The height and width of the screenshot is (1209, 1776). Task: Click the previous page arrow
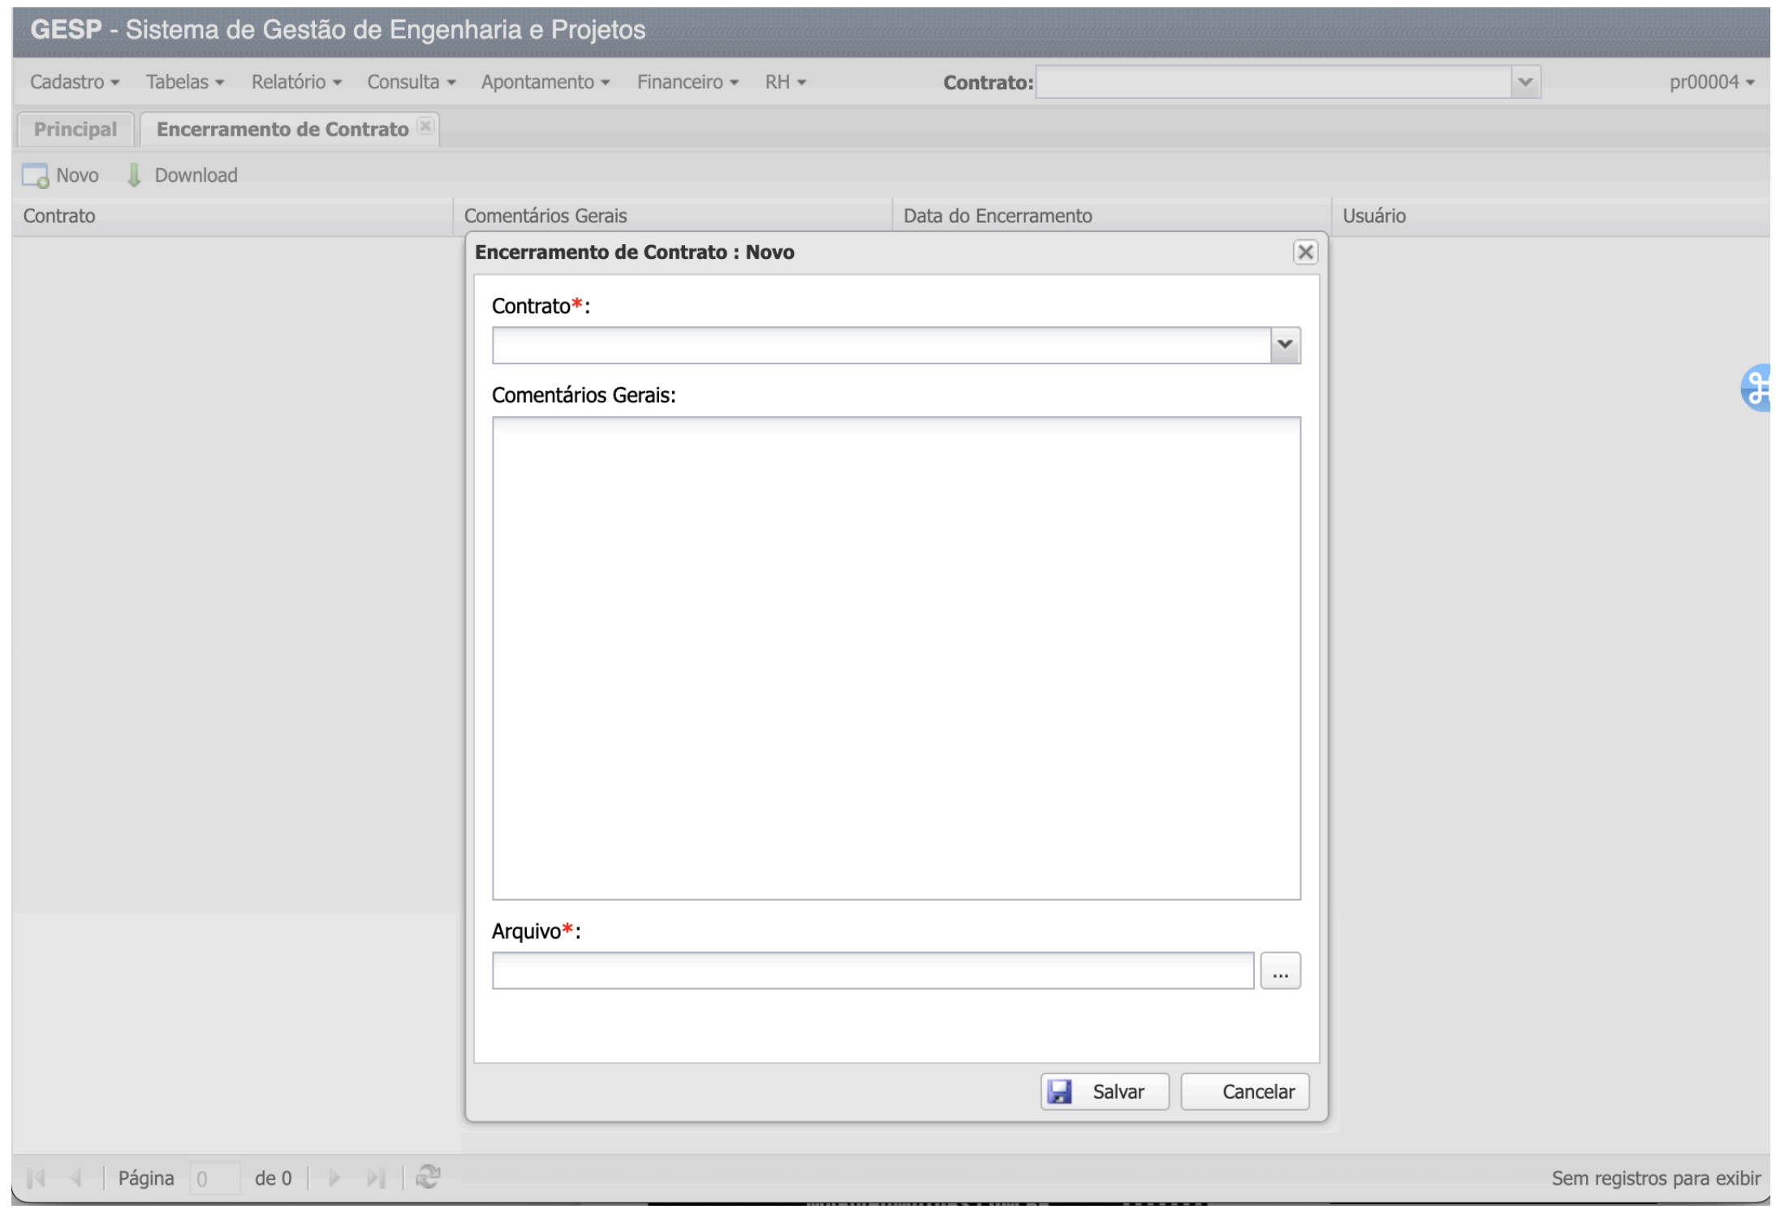[x=76, y=1177]
